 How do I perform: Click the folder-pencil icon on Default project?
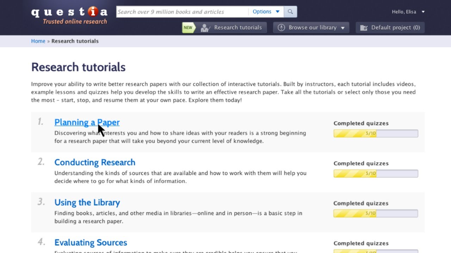364,27
